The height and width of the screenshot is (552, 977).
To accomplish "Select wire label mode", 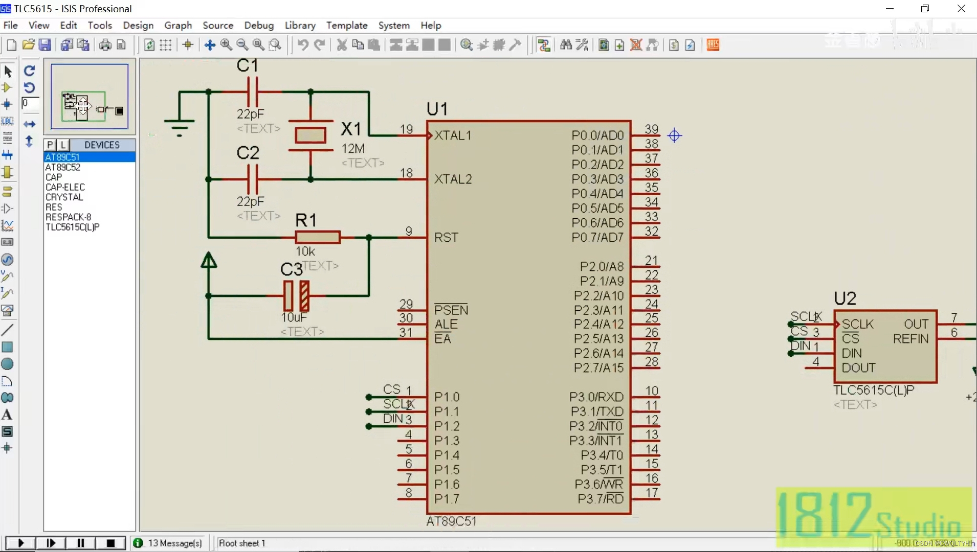I will pyautogui.click(x=8, y=122).
